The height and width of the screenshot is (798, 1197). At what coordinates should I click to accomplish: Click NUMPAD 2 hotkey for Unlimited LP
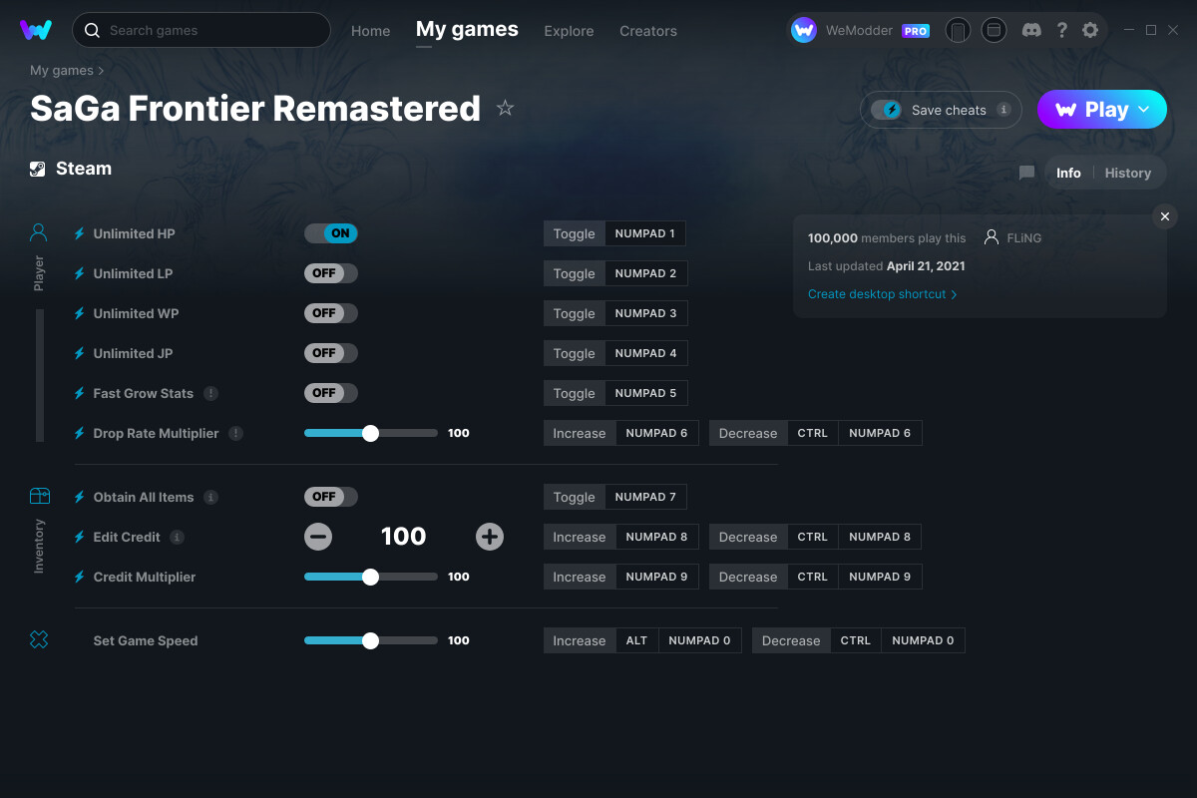(x=645, y=273)
